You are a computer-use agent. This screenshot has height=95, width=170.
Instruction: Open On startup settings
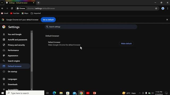point(15,72)
